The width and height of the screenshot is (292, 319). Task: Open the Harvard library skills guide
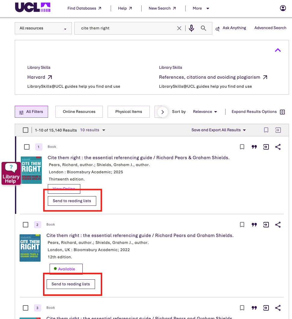(40, 77)
